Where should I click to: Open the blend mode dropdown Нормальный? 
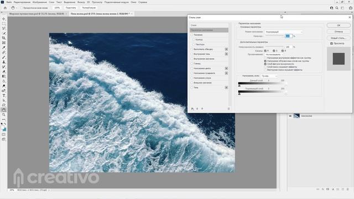(x=284, y=32)
